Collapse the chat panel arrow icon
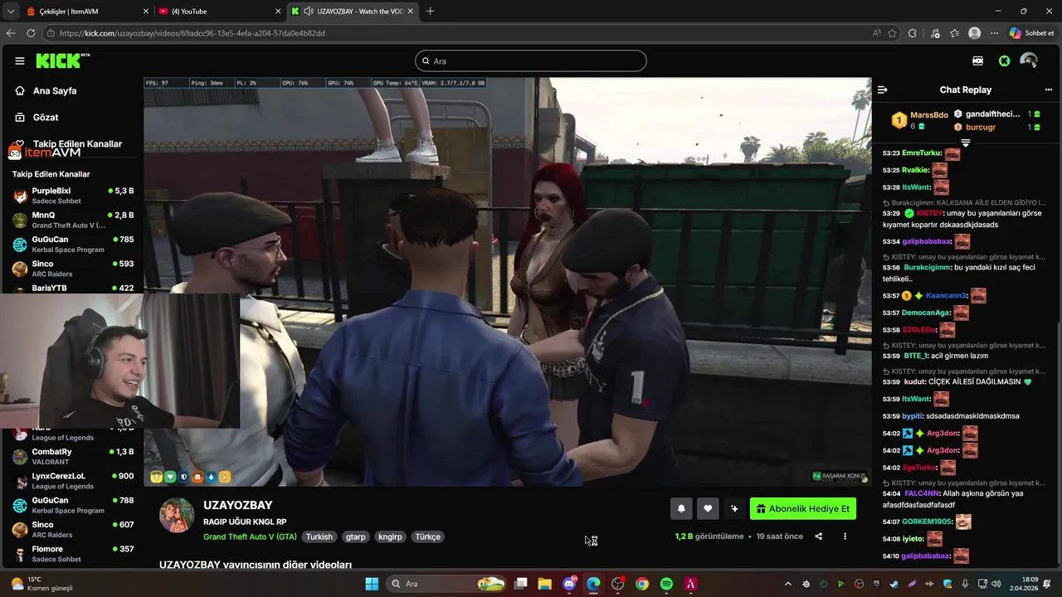Image resolution: width=1062 pixels, height=597 pixels. tap(883, 90)
